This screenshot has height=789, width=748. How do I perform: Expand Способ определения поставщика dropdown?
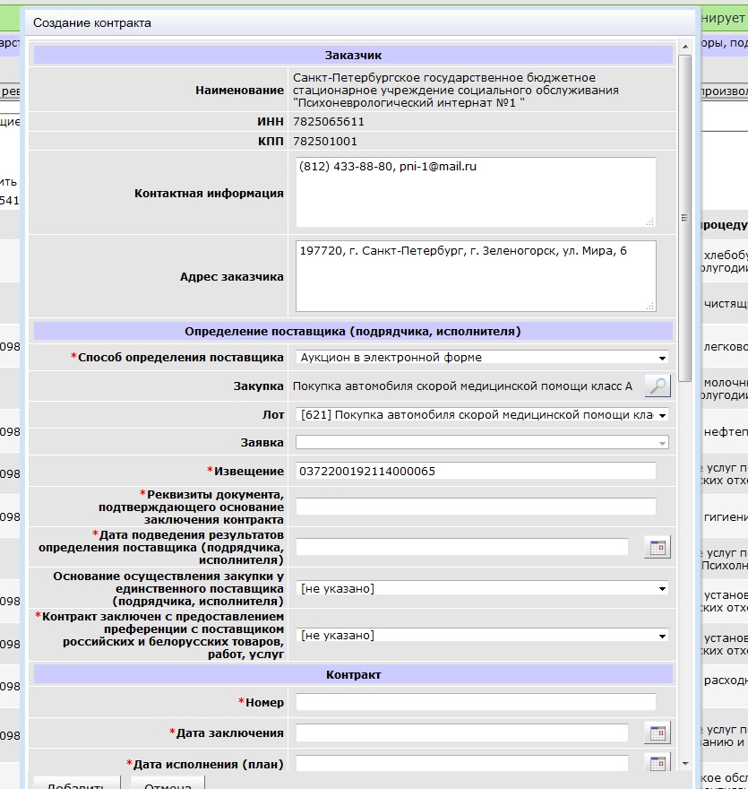482,357
